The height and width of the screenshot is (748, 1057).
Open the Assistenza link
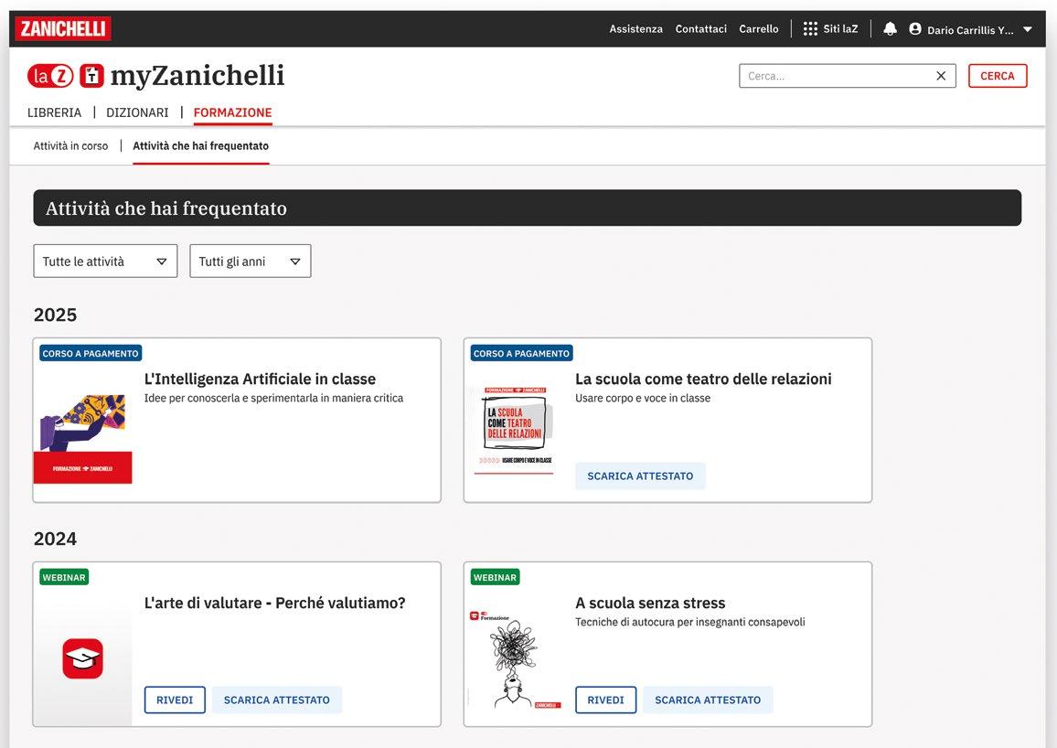(x=635, y=29)
